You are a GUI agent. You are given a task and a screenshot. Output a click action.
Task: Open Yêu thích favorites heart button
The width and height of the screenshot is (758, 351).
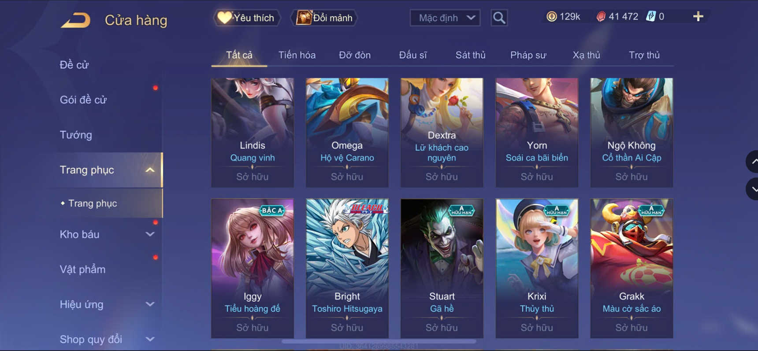[247, 18]
